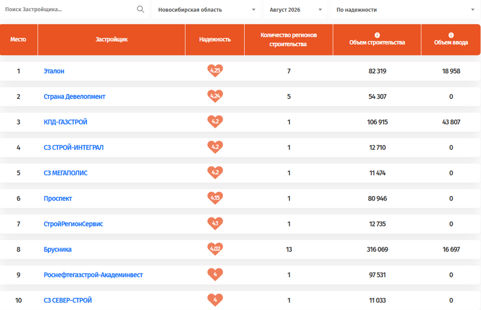Click construction volume value 11 033
The image size is (481, 310).
tap(378, 300)
